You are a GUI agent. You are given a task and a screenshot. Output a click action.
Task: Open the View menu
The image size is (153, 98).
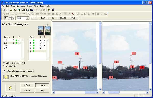(x=36, y=6)
